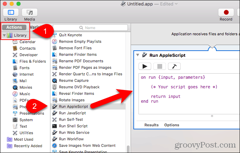
Task: Select the Render PDF Pages as Images icon
Action: [55, 67]
